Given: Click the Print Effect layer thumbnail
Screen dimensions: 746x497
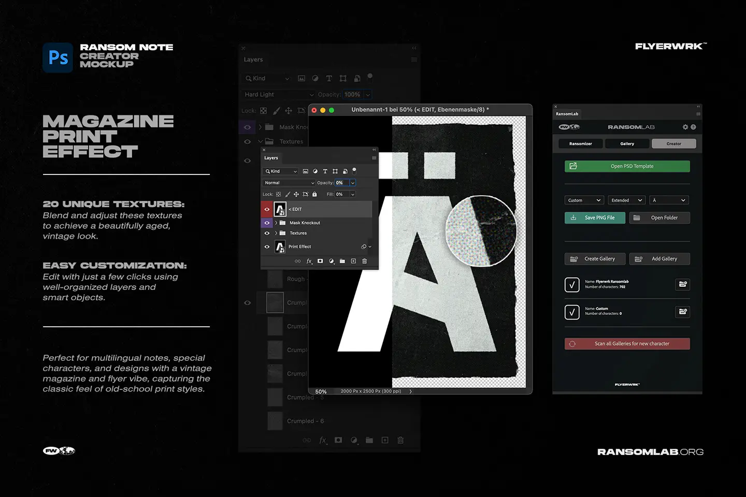Looking at the screenshot, I should [x=280, y=246].
